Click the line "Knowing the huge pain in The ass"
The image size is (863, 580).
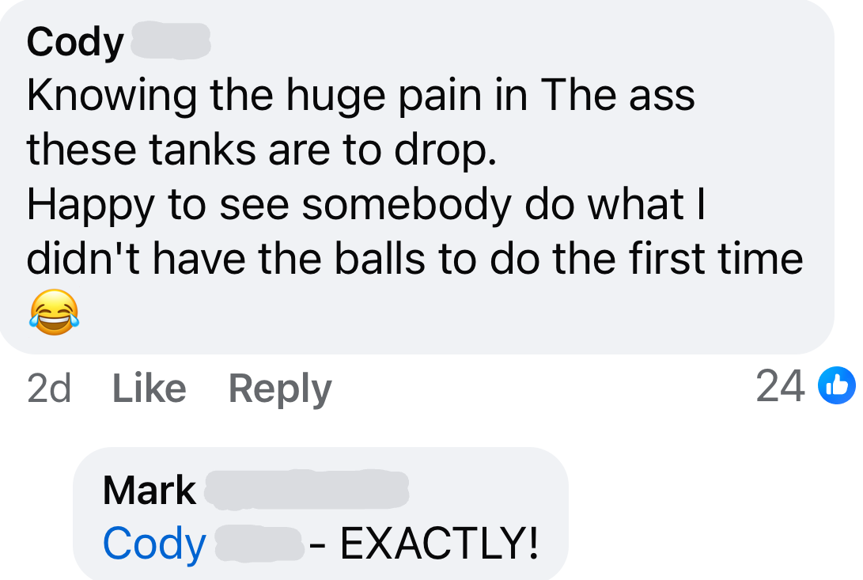coord(361,97)
